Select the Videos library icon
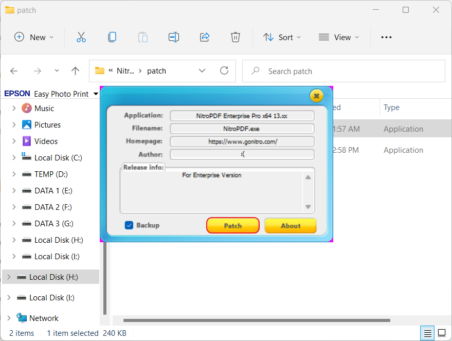This screenshot has width=452, height=341. (x=27, y=141)
